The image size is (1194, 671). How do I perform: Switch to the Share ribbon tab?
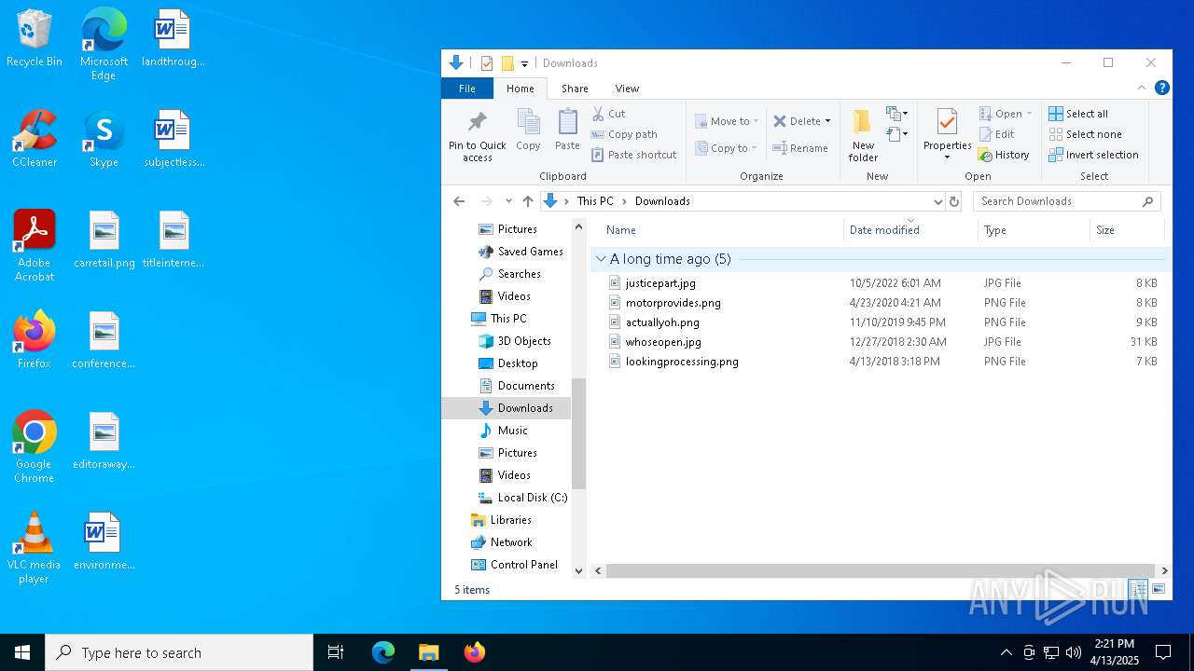click(x=575, y=89)
